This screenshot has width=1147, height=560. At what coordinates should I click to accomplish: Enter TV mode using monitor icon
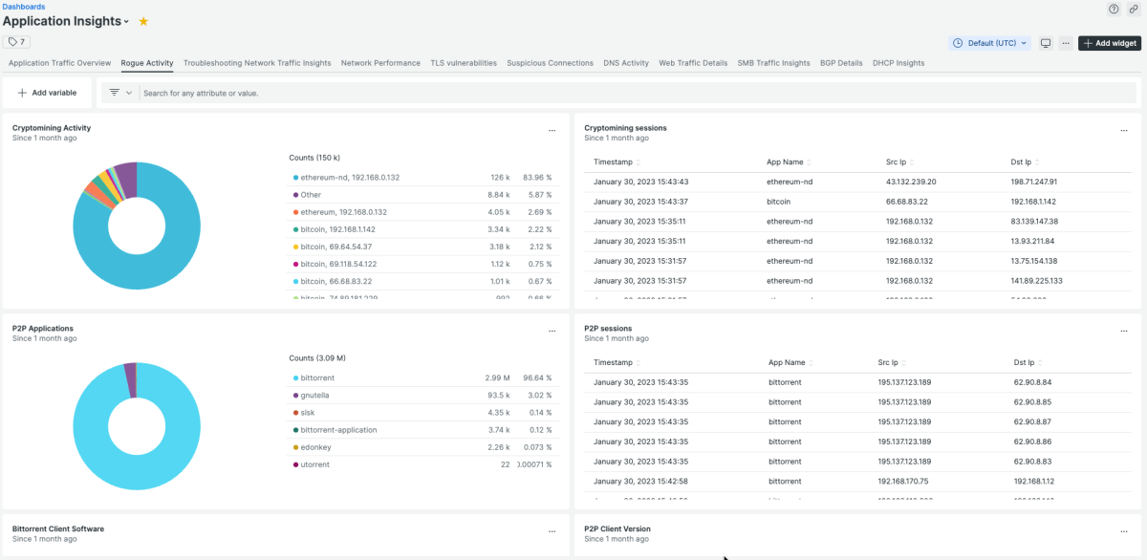[x=1046, y=43]
